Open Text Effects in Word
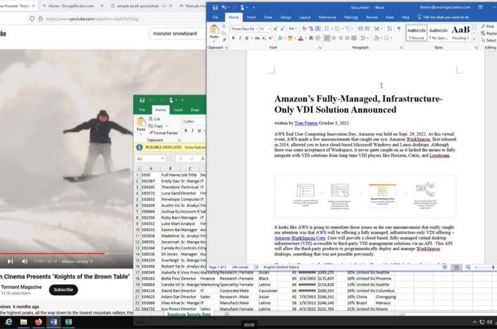This screenshot has height=329, width=497. 280,38
